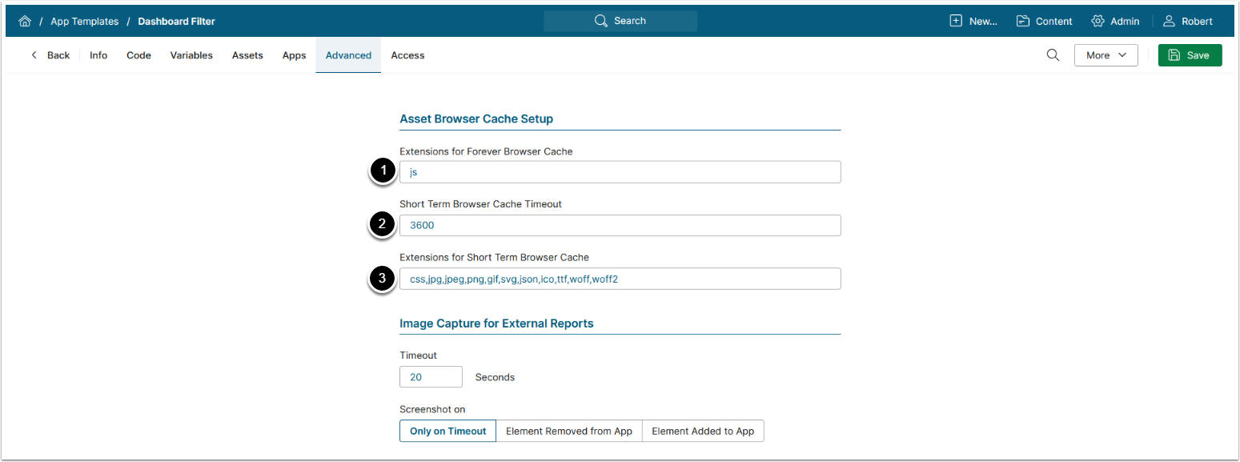This screenshot has width=1240, height=462.
Task: Click the Robert user profile icon
Action: [1170, 22]
